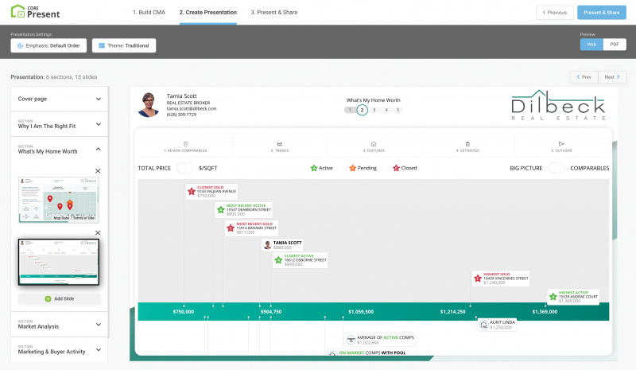Click the Most Recent Sold red star
The image size is (636, 370).
231,228
